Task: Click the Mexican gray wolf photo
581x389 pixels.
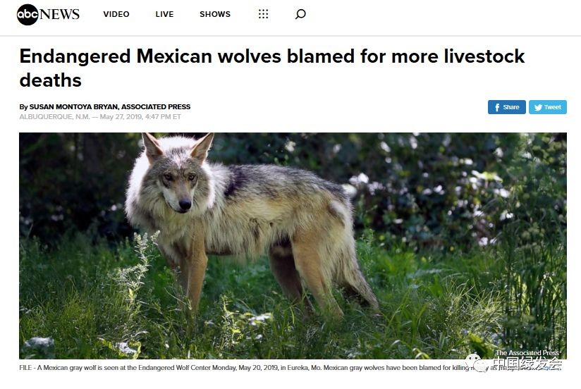Action: pos(293,246)
